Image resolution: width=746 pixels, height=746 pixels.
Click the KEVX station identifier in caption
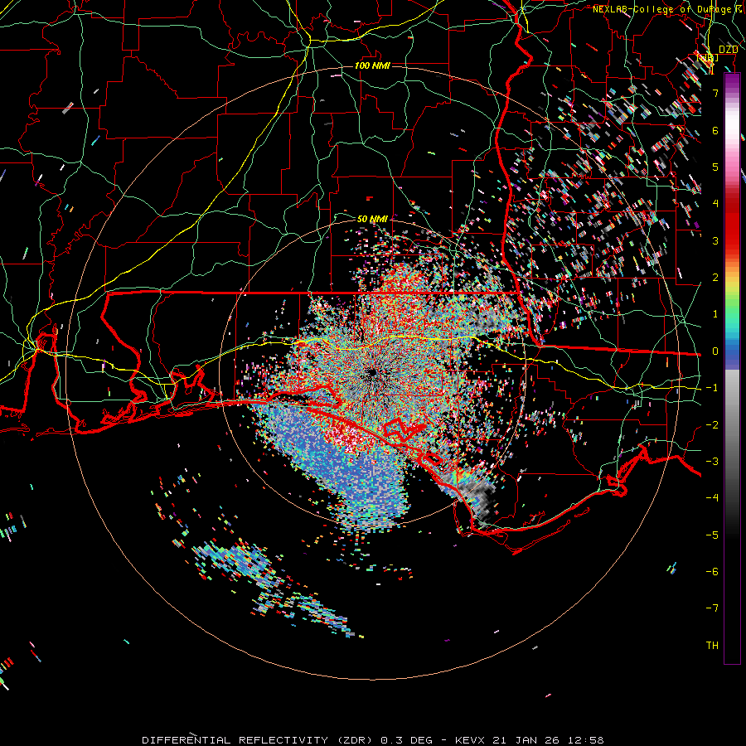point(470,740)
